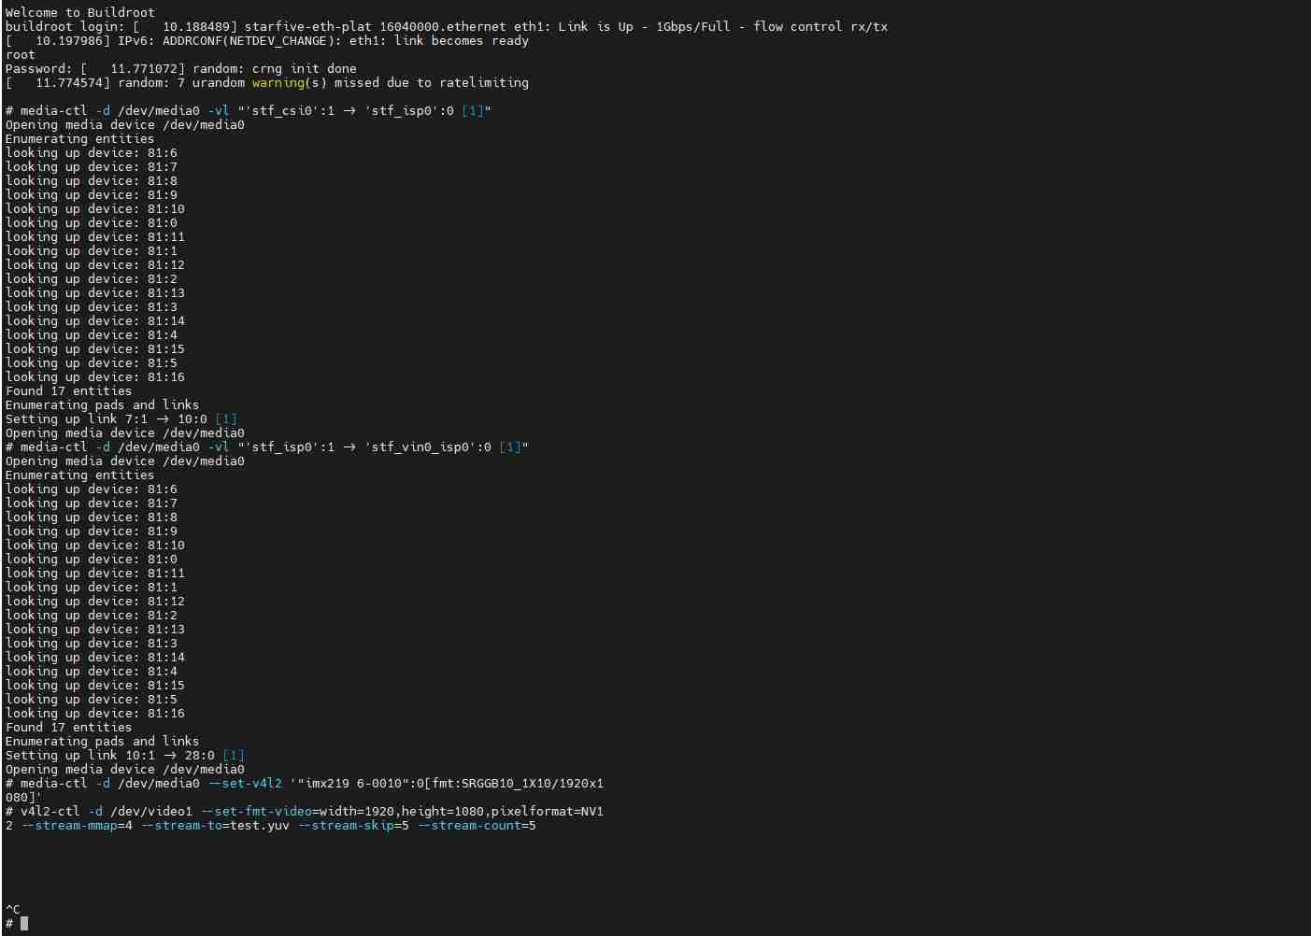Screen dimensions: 1311x936
Task: Click the 'Welcome to Buildroot' banner line
Action: click(x=79, y=12)
